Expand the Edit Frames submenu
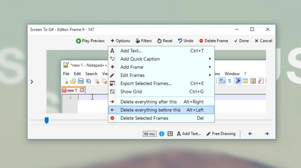 click(161, 75)
